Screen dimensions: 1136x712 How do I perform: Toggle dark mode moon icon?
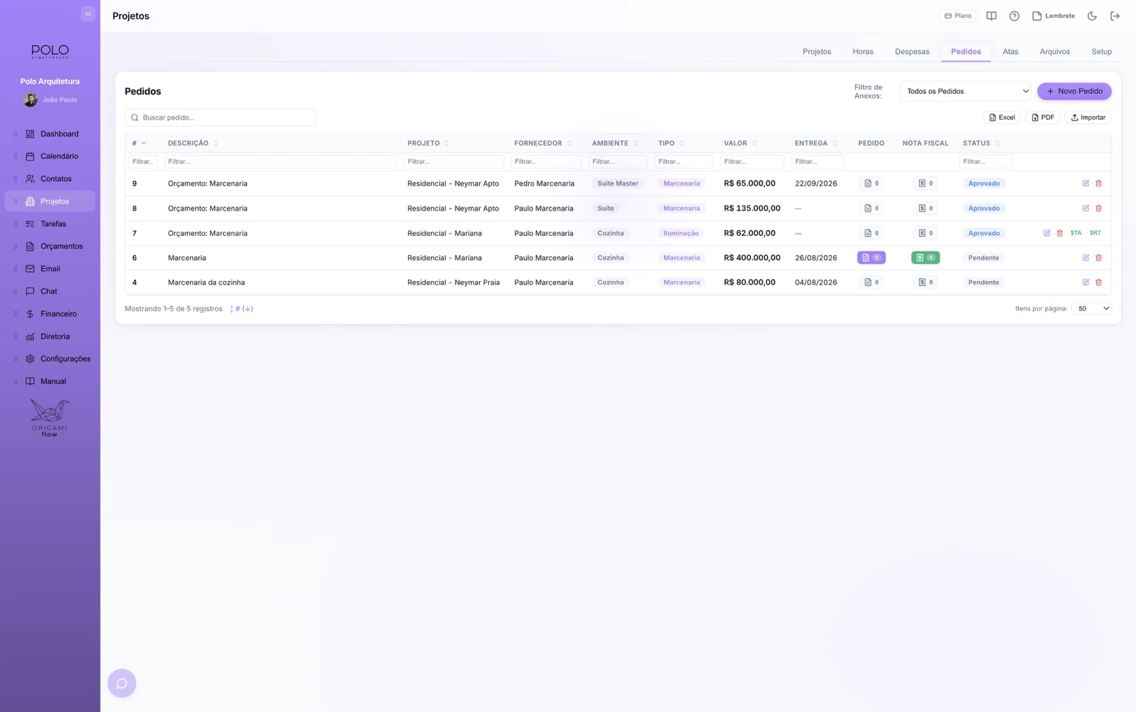point(1092,16)
